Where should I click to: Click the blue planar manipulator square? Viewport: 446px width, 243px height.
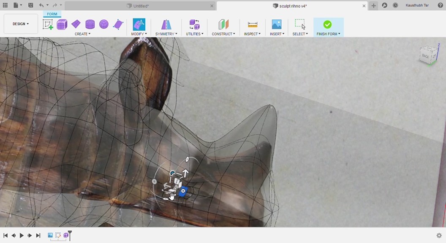pyautogui.click(x=183, y=191)
